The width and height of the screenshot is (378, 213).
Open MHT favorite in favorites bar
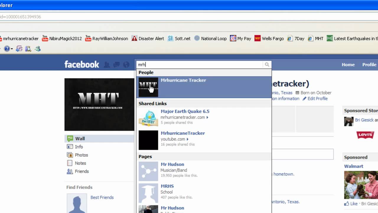pyautogui.click(x=315, y=38)
